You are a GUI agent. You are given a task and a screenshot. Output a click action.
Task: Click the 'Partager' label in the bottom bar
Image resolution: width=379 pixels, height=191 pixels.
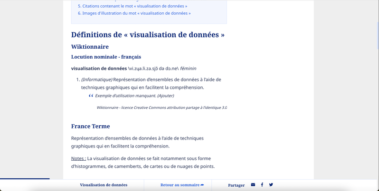coord(236,185)
